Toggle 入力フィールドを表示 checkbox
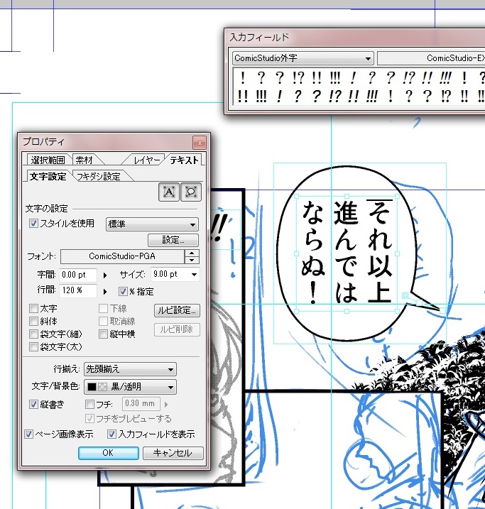 (x=111, y=434)
